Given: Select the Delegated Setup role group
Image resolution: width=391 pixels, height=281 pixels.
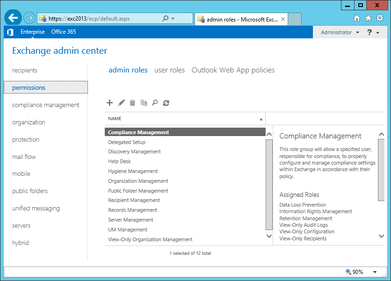Looking at the screenshot, I should (185, 142).
